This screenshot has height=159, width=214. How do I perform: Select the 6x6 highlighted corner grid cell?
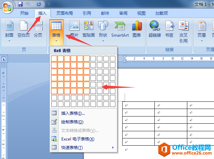coord(87,91)
